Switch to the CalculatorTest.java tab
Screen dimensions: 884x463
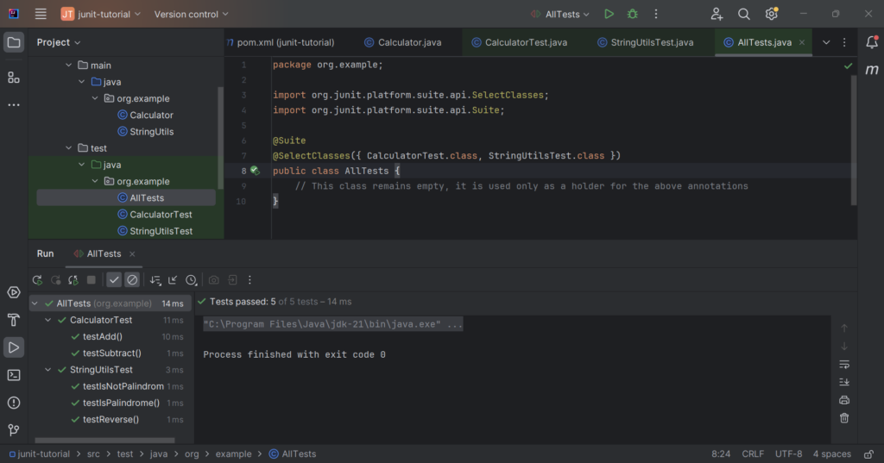[x=517, y=42]
